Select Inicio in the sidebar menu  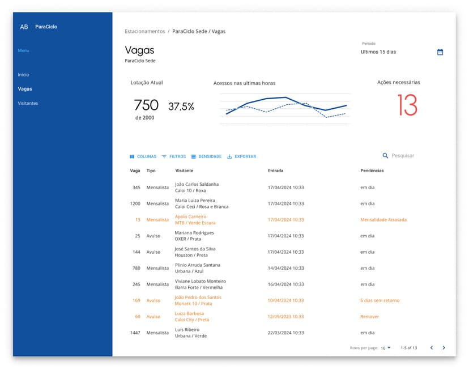[x=23, y=75]
